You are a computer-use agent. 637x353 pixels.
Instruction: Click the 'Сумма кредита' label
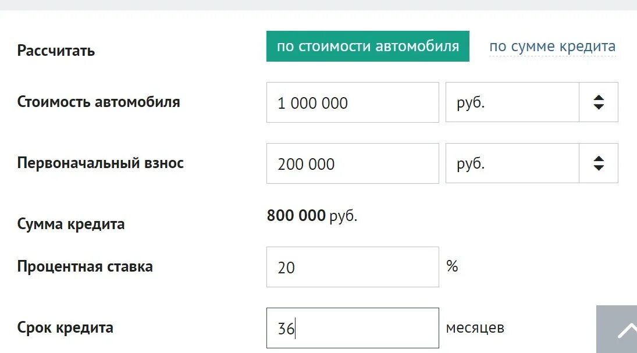(x=71, y=224)
